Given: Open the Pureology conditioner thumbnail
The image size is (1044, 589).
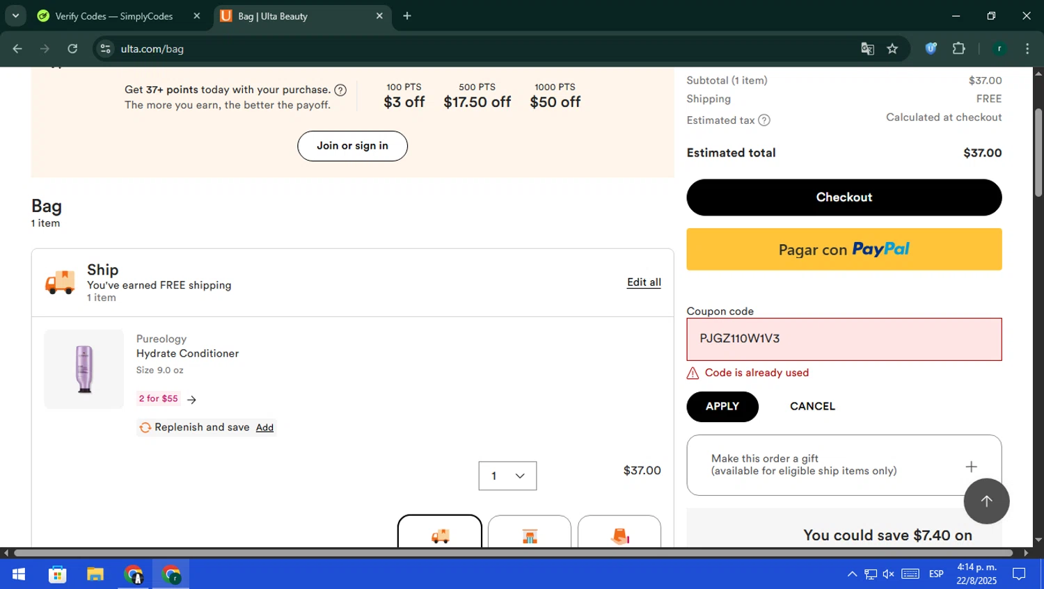Looking at the screenshot, I should click(x=84, y=369).
